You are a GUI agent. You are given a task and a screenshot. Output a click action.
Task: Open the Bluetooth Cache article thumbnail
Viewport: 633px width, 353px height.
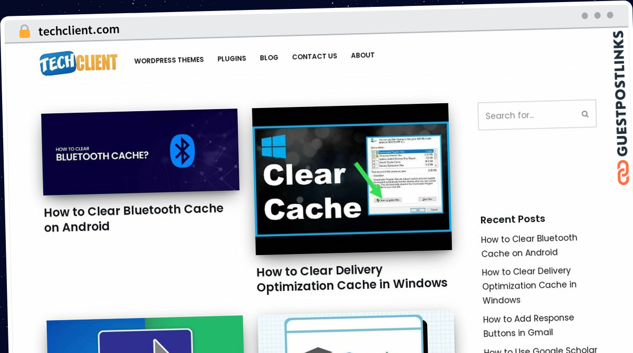coord(140,152)
